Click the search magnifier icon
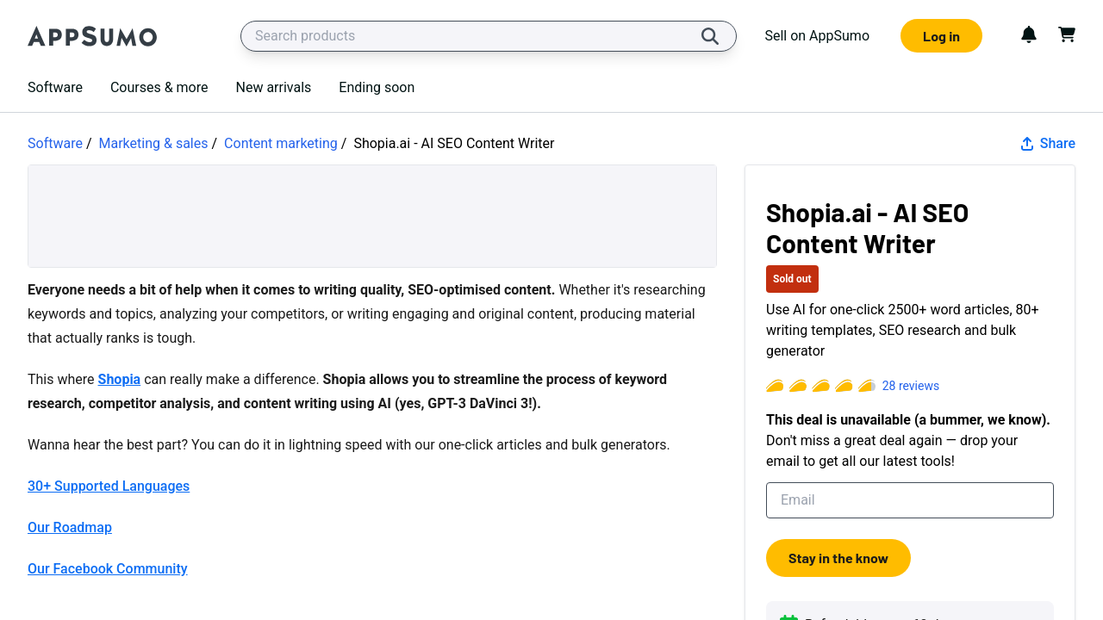Image resolution: width=1103 pixels, height=620 pixels. [709, 36]
